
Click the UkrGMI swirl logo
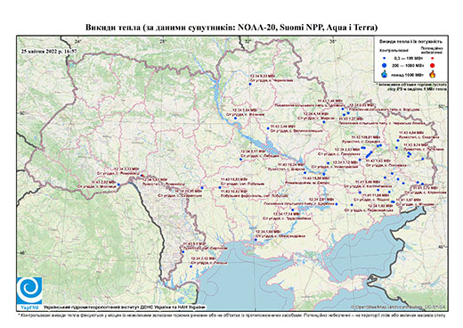coord(29,290)
